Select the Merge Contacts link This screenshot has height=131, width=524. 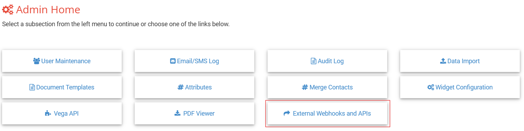pos(327,87)
